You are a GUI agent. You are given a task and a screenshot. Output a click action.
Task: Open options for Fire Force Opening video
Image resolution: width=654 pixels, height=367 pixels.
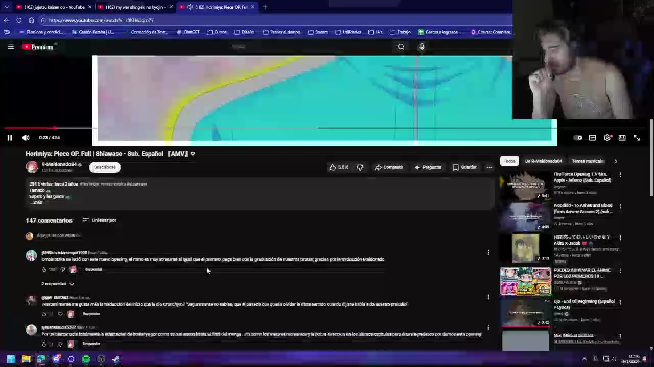620,175
